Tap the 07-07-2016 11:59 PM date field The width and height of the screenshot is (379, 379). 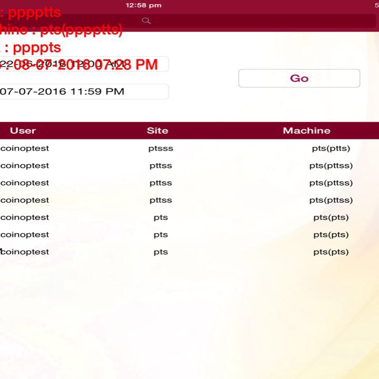(x=84, y=92)
